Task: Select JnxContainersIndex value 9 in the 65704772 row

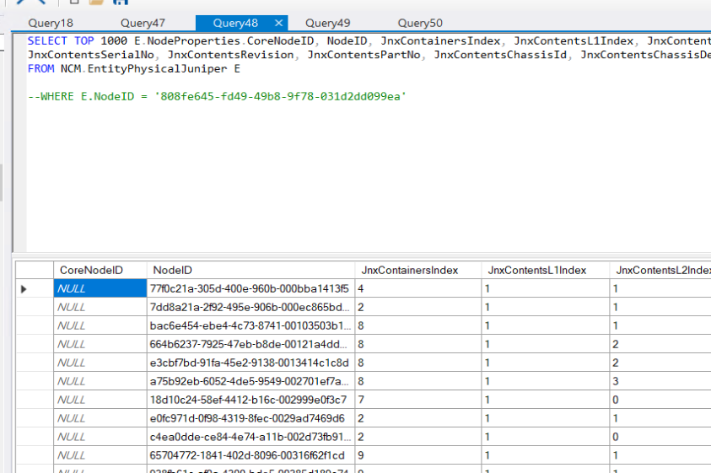Action: point(418,455)
